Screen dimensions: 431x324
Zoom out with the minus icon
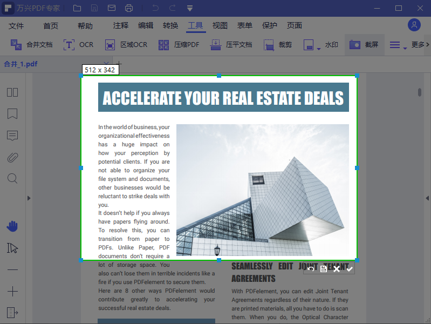[12, 270]
